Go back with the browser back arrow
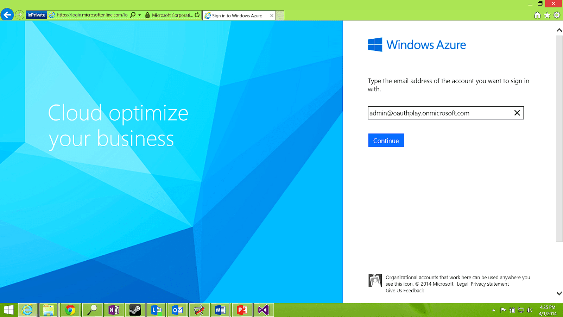This screenshot has height=317, width=563. (7, 15)
